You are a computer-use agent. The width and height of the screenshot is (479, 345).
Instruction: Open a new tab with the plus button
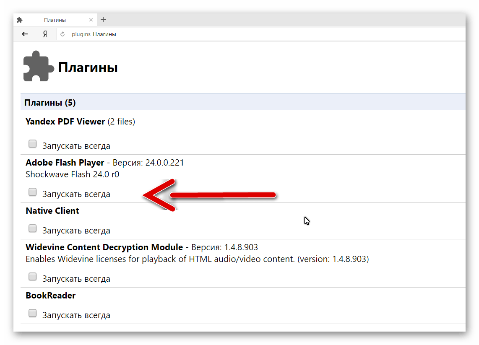pos(104,20)
